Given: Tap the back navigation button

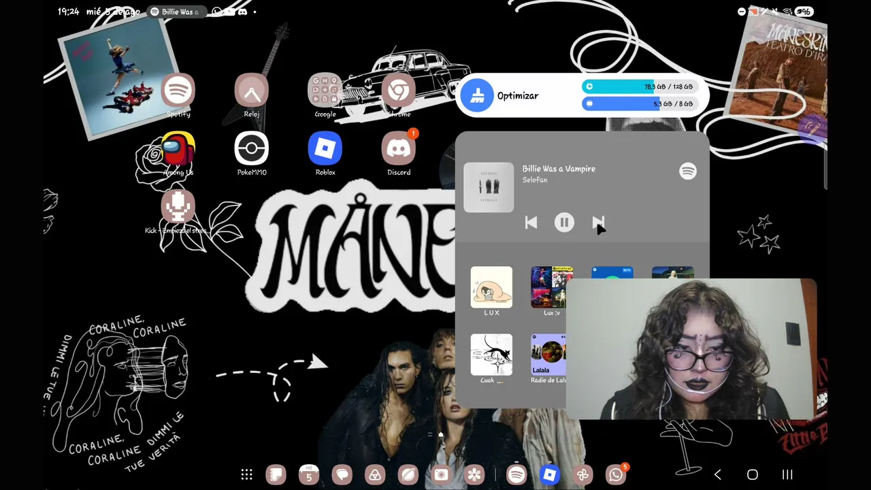Looking at the screenshot, I should 717,475.
